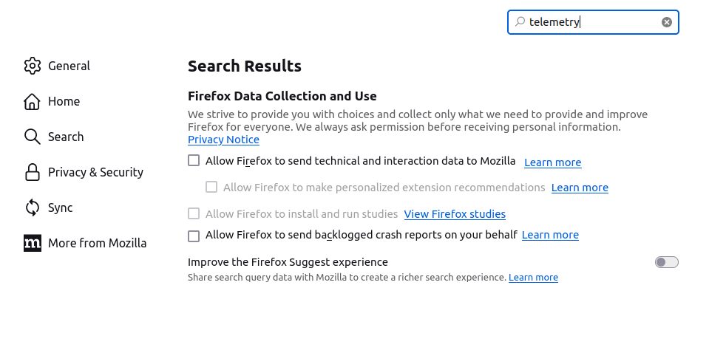709x350 pixels.
Task: Click the Sync arrows icon
Action: coord(32,207)
